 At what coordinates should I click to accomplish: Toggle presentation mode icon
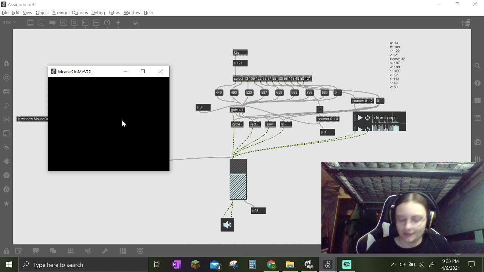tap(36, 250)
